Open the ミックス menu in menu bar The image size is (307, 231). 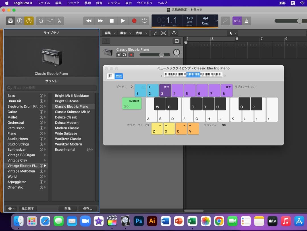114,3
